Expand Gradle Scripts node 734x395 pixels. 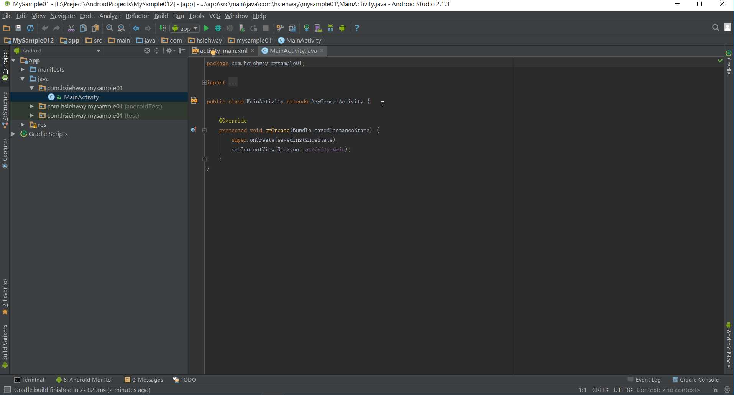click(x=14, y=134)
